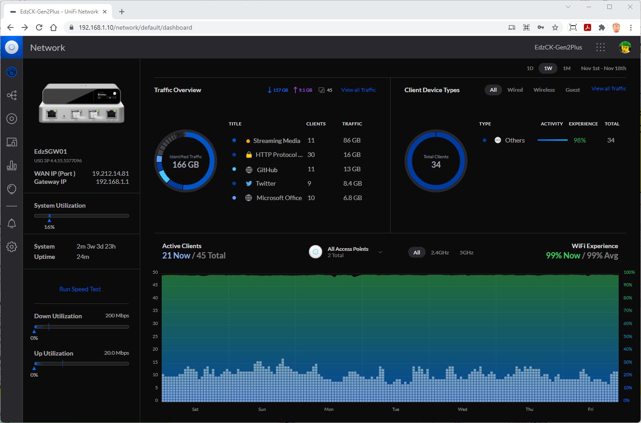Open the UniFi apps grid icon
This screenshot has width=641, height=423.
[600, 47]
